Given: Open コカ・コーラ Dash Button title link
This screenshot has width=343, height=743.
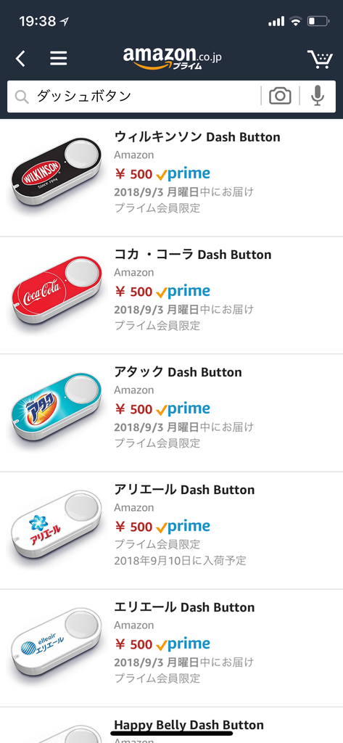Looking at the screenshot, I should coord(193,255).
